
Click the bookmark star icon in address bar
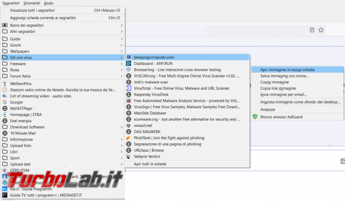click(x=321, y=30)
